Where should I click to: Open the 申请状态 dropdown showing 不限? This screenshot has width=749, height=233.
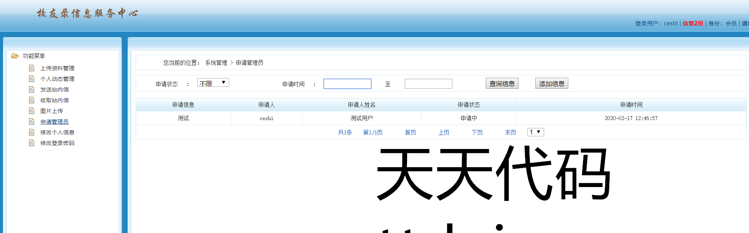[x=213, y=83]
